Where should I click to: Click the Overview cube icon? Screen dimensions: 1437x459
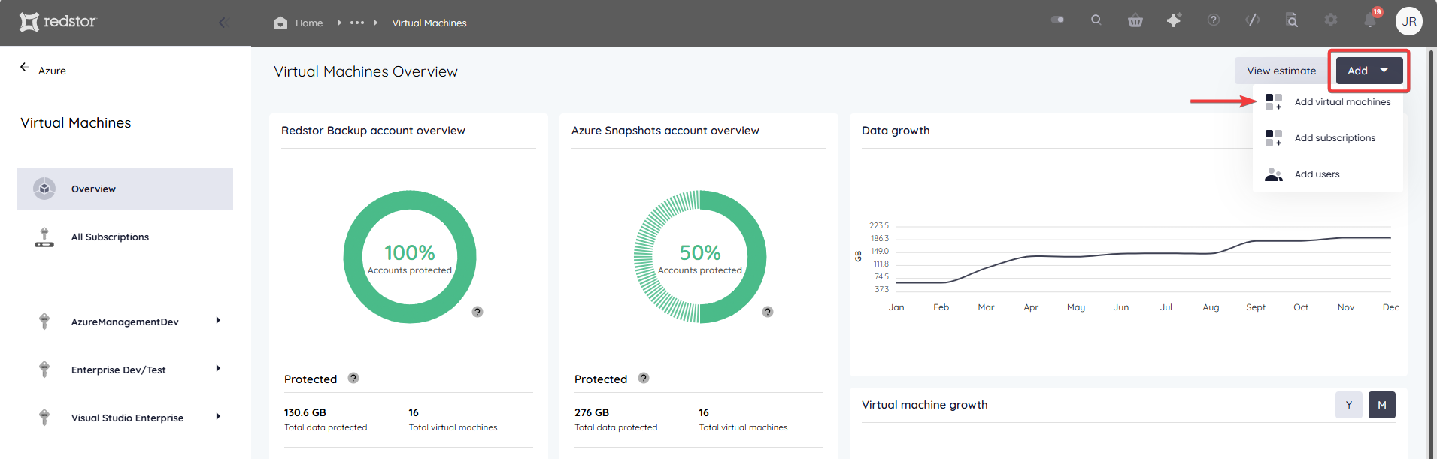pos(44,189)
